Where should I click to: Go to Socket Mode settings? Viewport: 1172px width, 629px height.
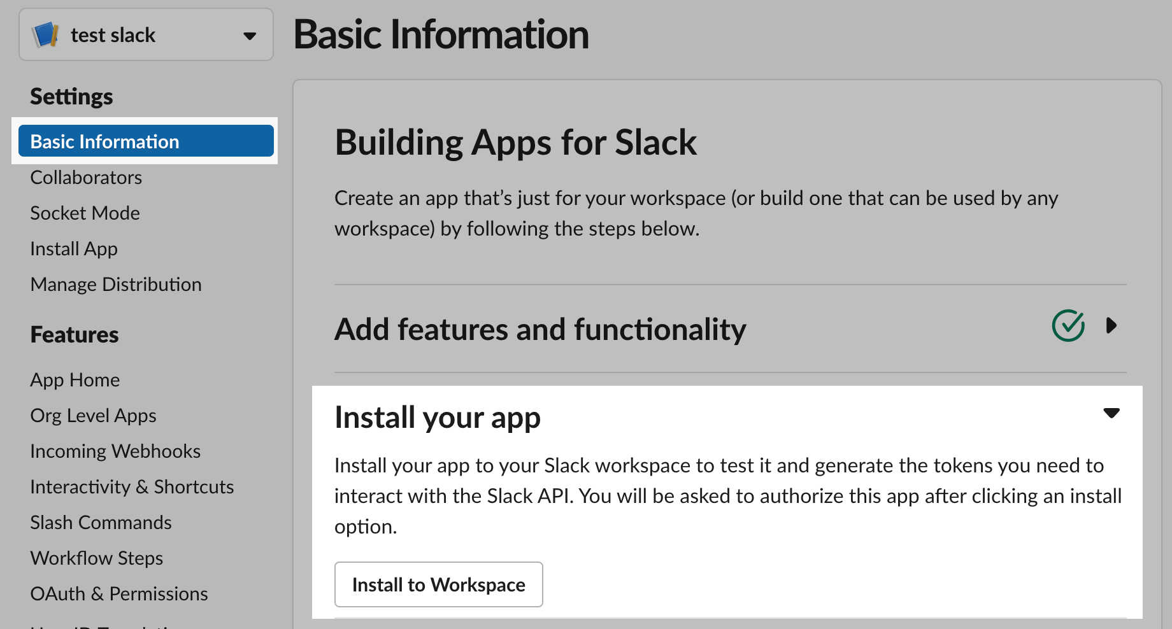85,213
